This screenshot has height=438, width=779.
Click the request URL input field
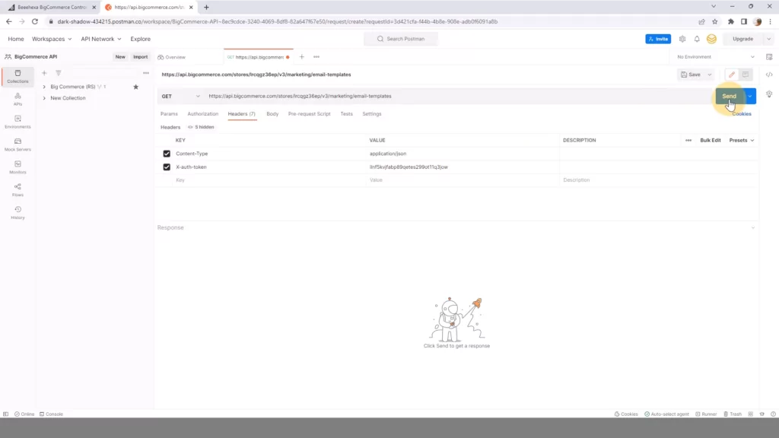pyautogui.click(x=459, y=97)
